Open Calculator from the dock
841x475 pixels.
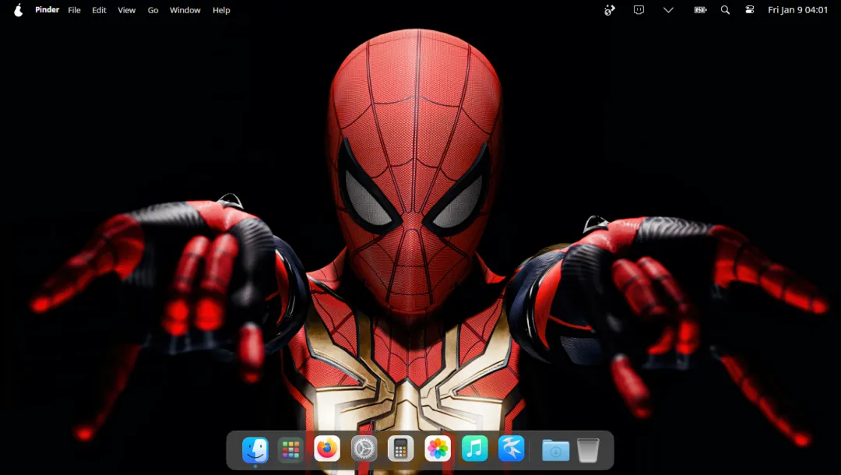pos(401,449)
